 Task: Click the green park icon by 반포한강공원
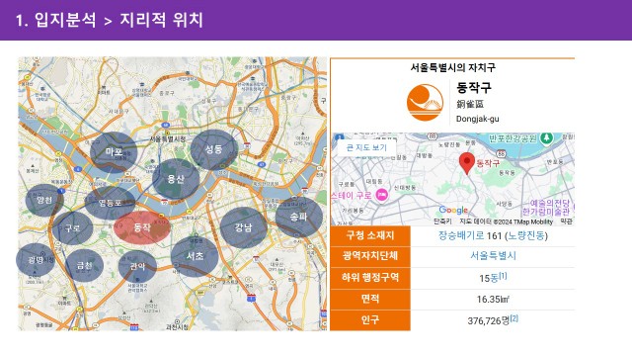point(546,138)
